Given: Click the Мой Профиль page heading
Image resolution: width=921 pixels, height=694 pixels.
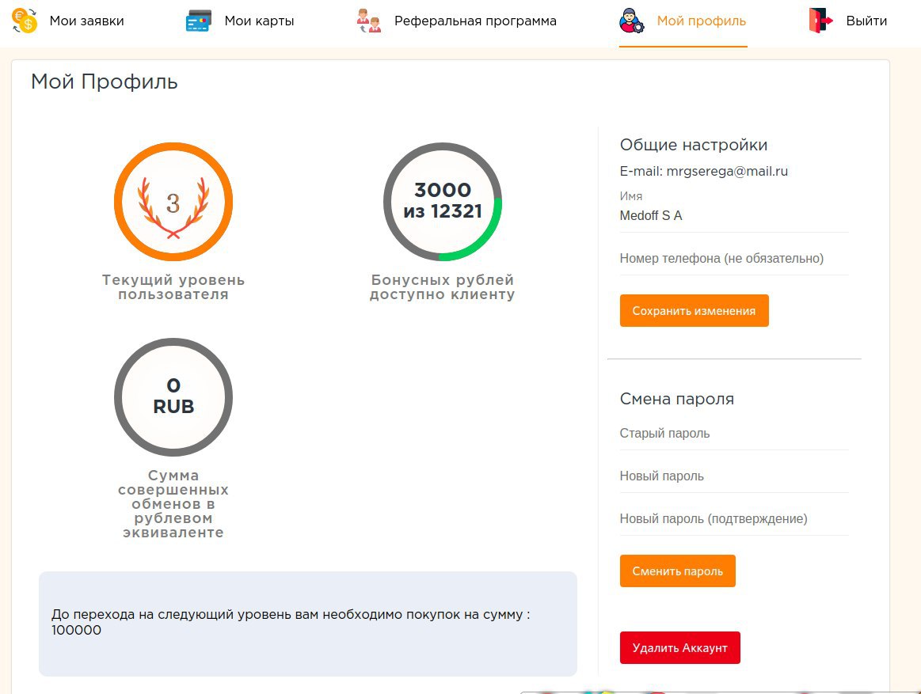Looking at the screenshot, I should [x=104, y=82].
